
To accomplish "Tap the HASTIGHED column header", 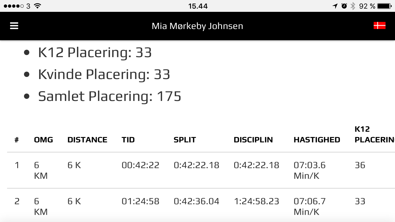I will pyautogui.click(x=317, y=140).
